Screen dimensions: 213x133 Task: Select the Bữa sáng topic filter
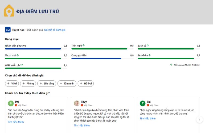(47, 84)
